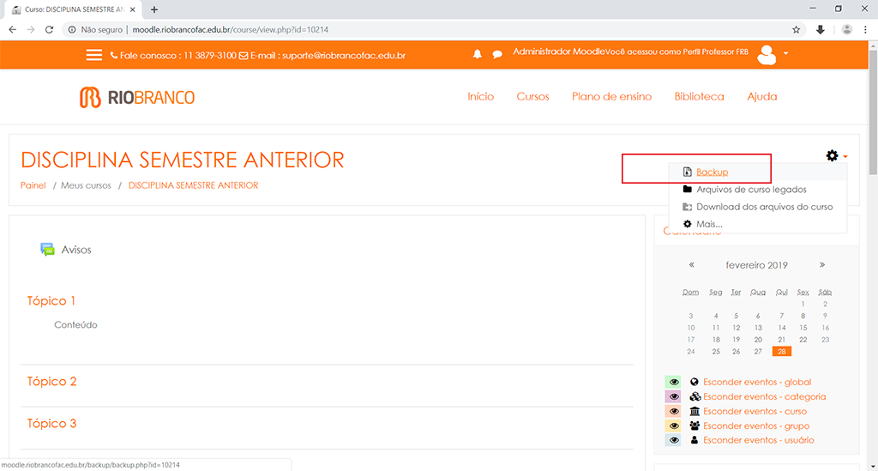Go to Início in the navigation bar
The image size is (878, 471).
point(480,96)
